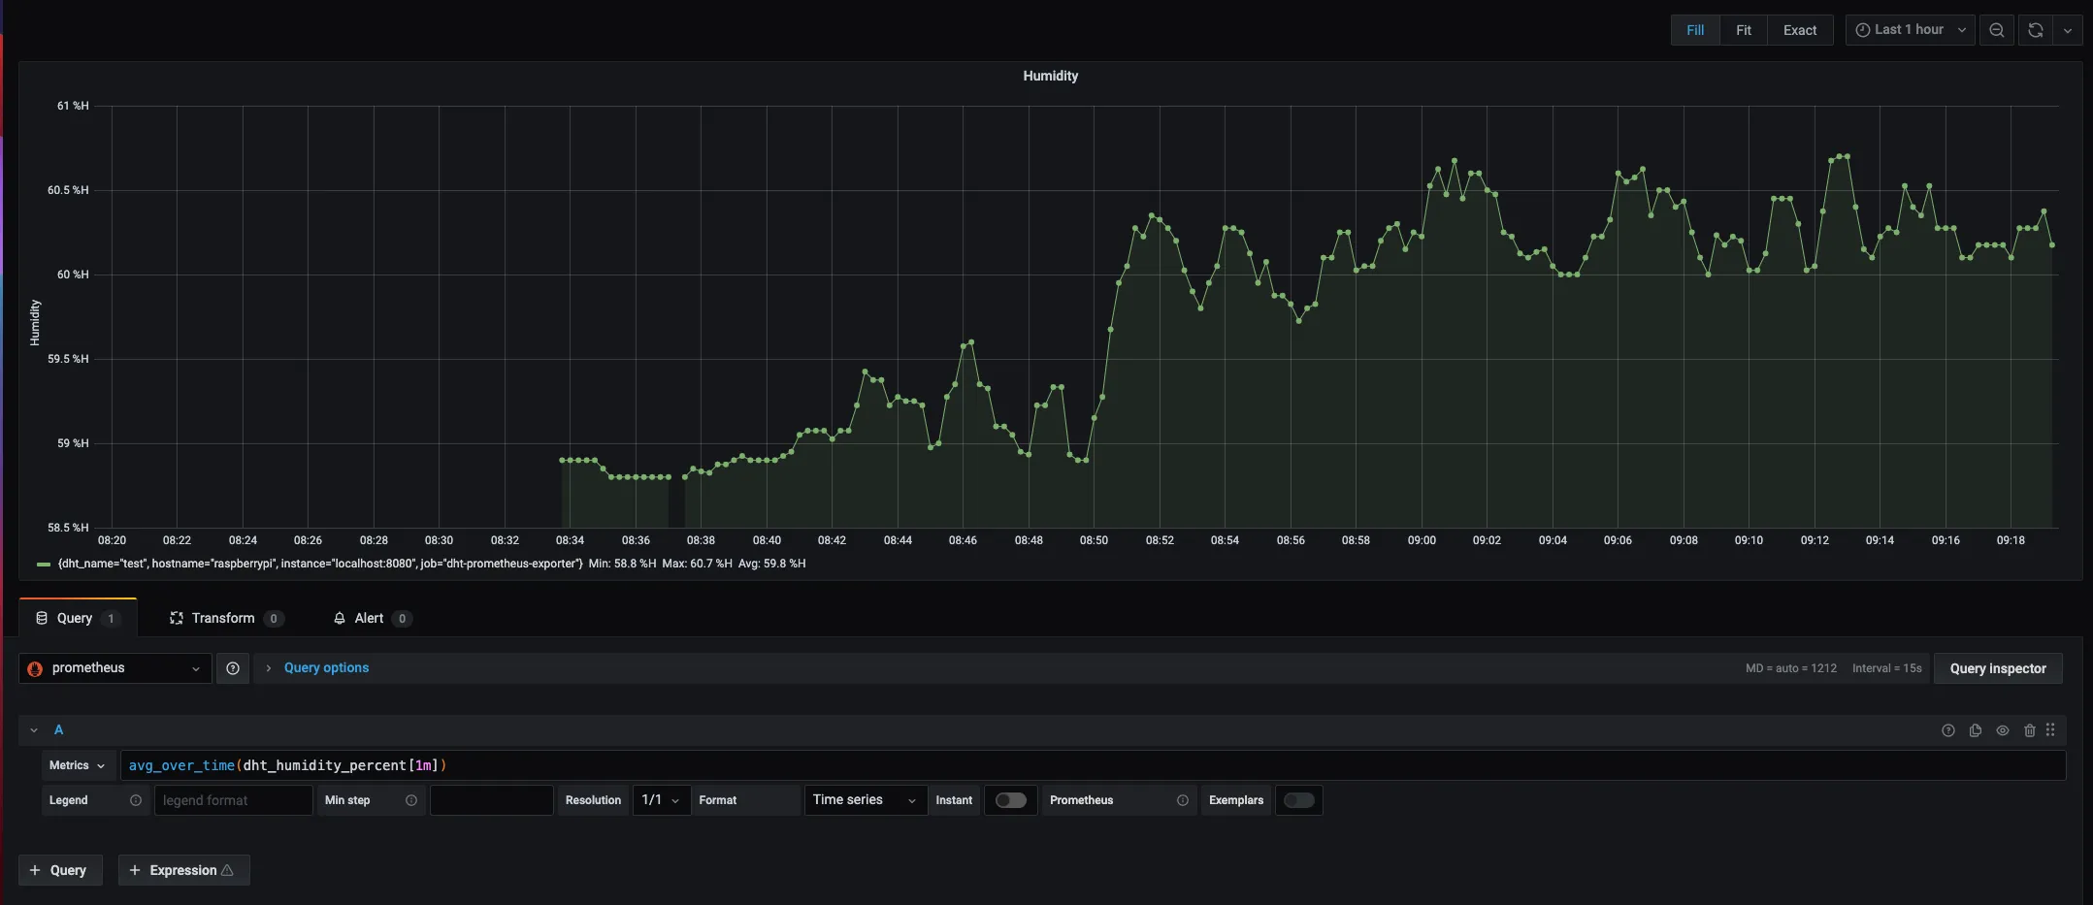Click the legend series color swatch
The height and width of the screenshot is (905, 2093).
pos(44,565)
